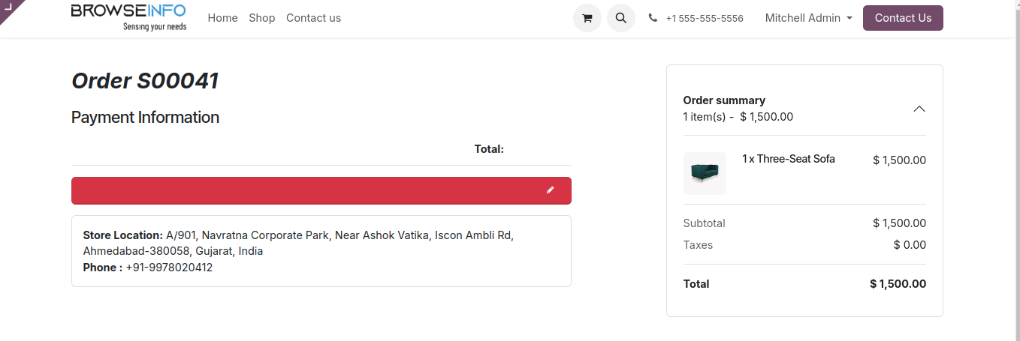
Task: Select Contact us in navigation menu
Action: click(313, 18)
